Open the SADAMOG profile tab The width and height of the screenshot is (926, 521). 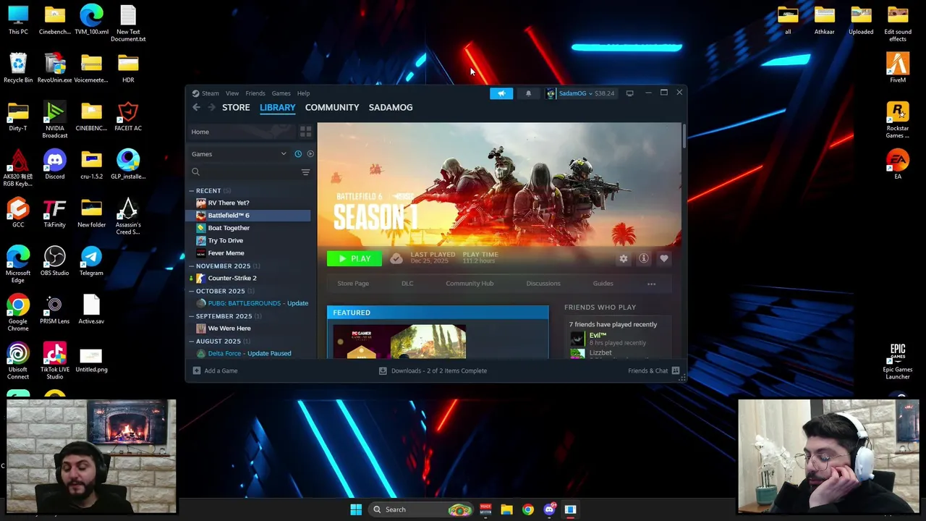click(391, 107)
